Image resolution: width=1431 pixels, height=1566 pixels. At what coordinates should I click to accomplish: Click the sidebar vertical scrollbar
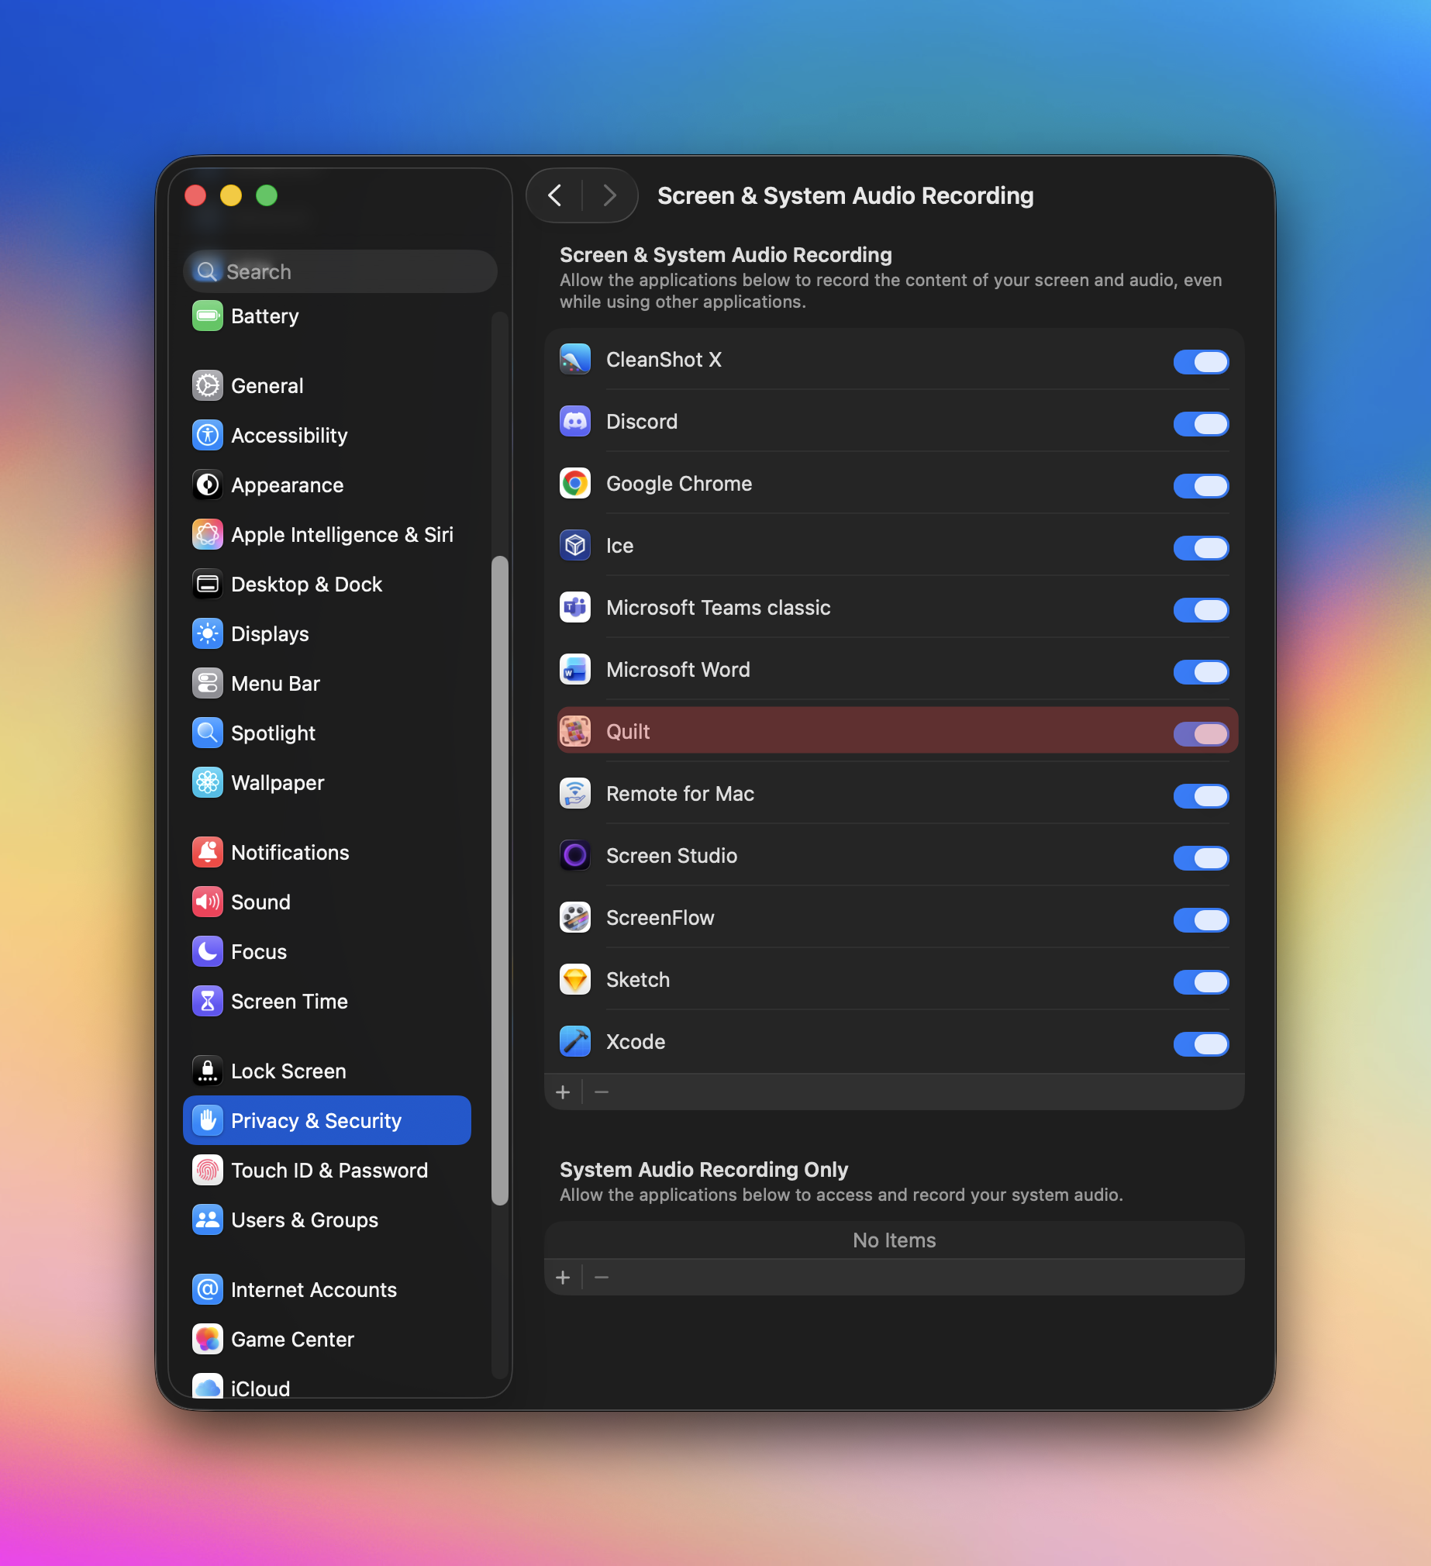point(499,878)
